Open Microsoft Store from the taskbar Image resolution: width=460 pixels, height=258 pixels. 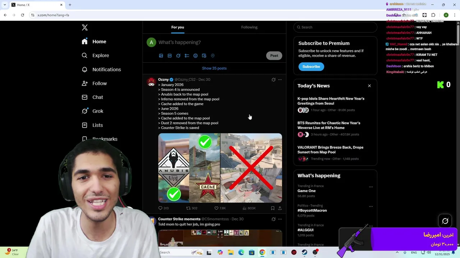(x=252, y=252)
